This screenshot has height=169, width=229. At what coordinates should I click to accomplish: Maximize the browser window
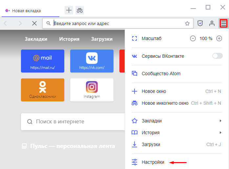(208, 7)
